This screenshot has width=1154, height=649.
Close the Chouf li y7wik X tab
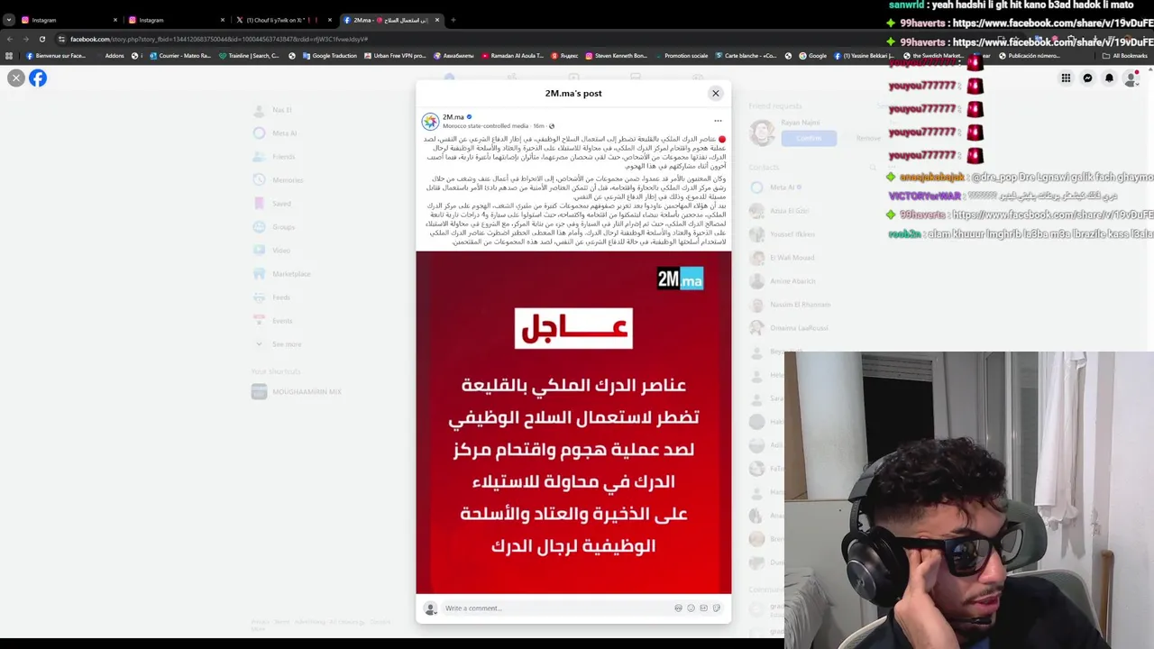(x=329, y=20)
